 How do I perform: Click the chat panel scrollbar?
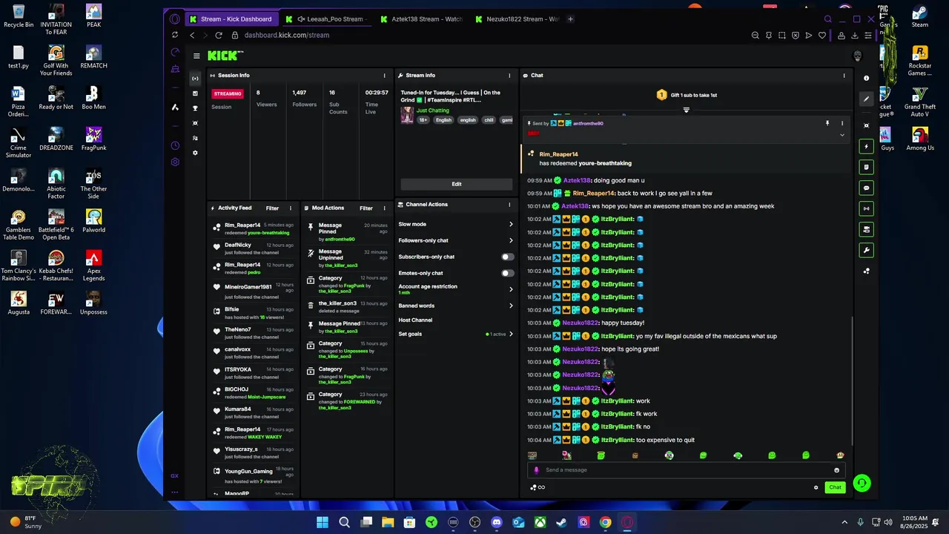[x=853, y=382]
